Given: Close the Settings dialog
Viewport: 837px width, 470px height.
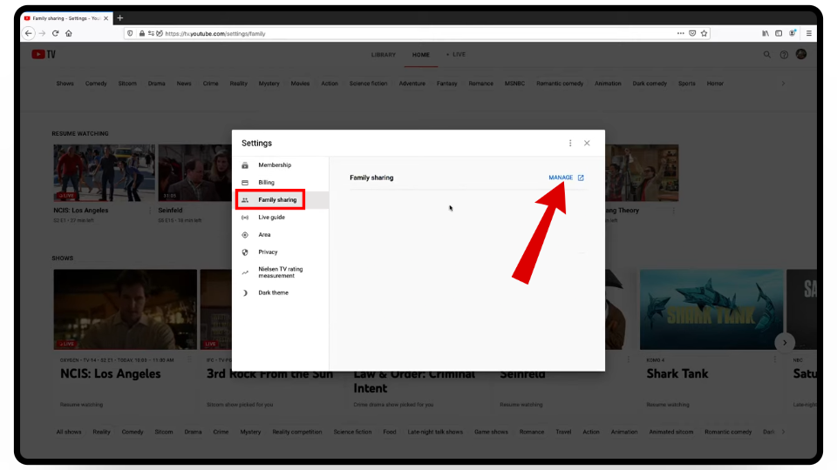Looking at the screenshot, I should [x=587, y=143].
